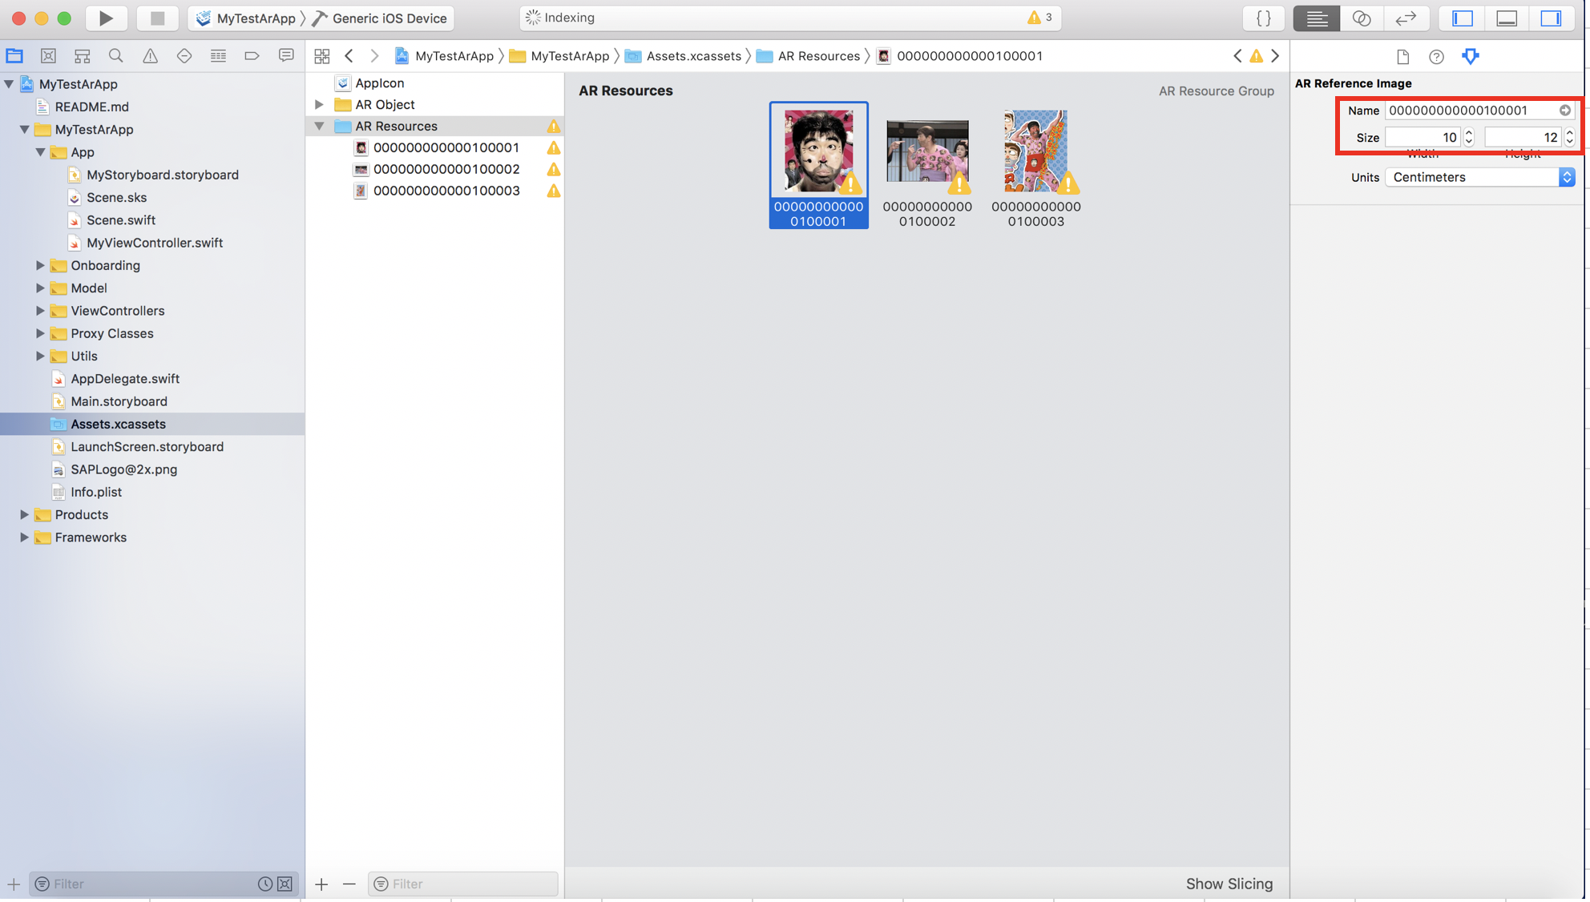The height and width of the screenshot is (902, 1590).
Task: Open the Units Centimeters dropdown
Action: (1479, 177)
